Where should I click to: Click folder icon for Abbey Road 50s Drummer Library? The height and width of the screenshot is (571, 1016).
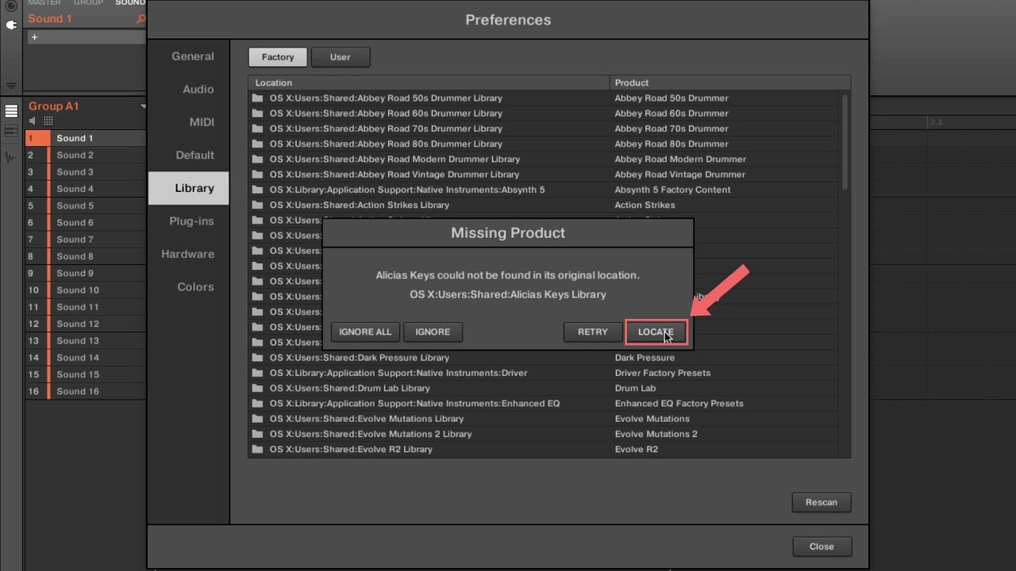click(257, 98)
